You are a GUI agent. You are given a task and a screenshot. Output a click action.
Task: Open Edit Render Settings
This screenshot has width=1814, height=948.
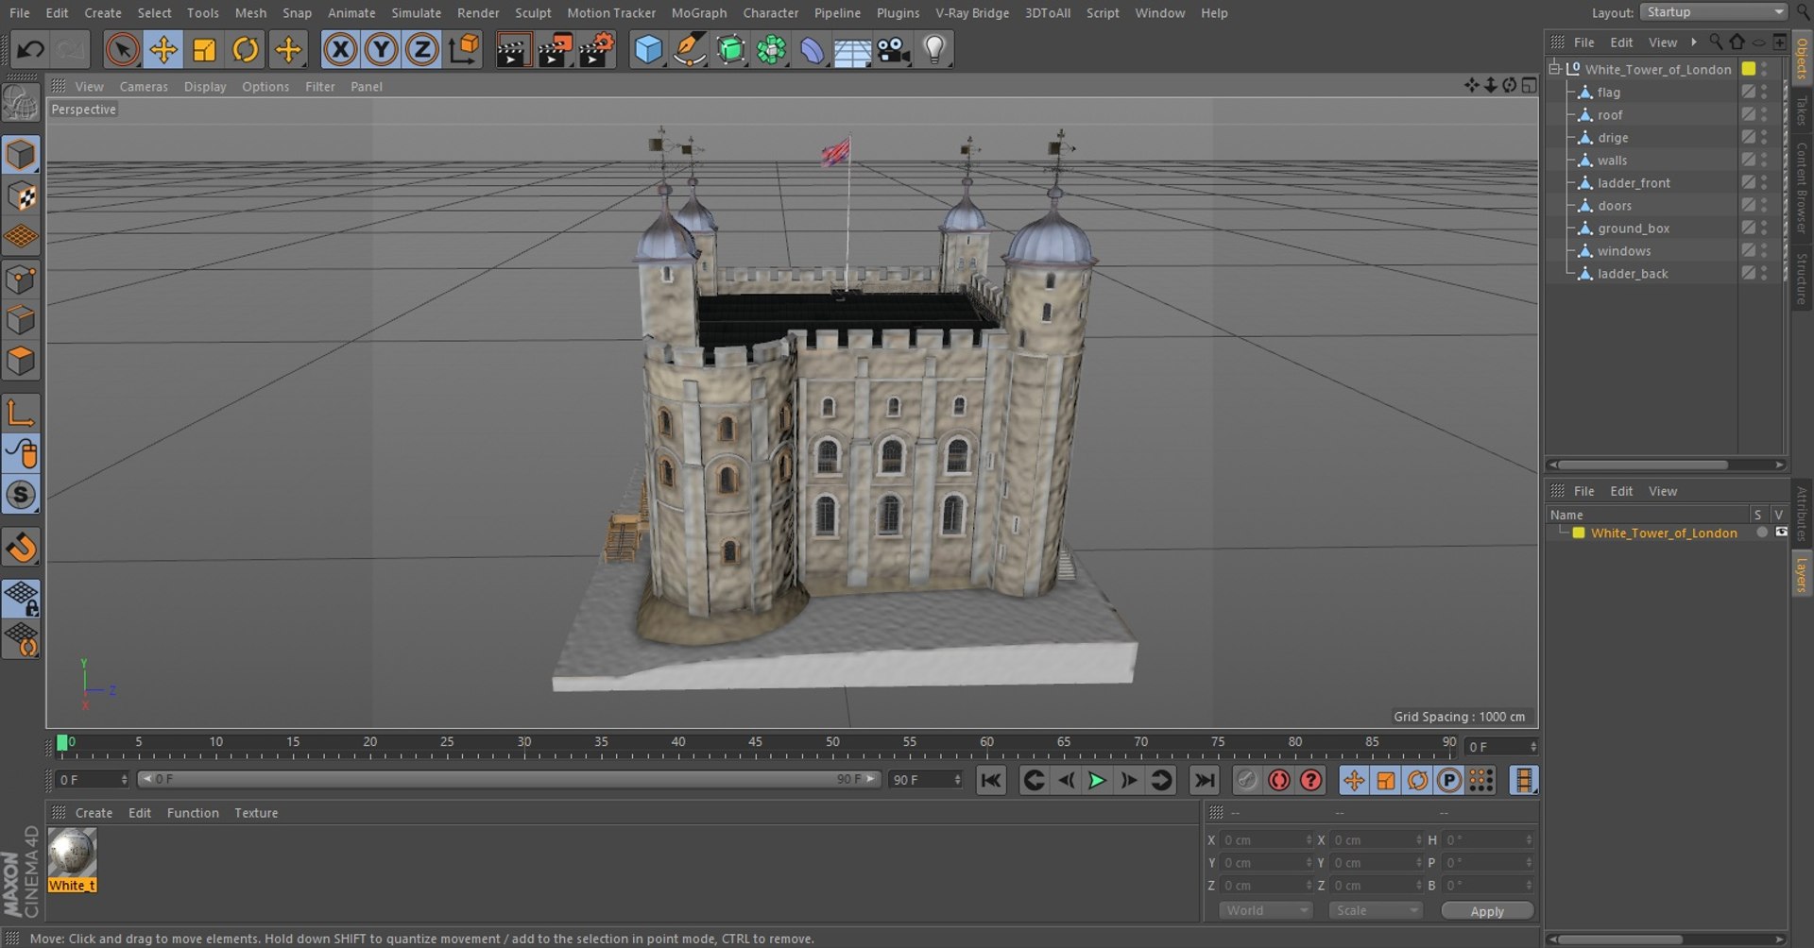click(596, 49)
